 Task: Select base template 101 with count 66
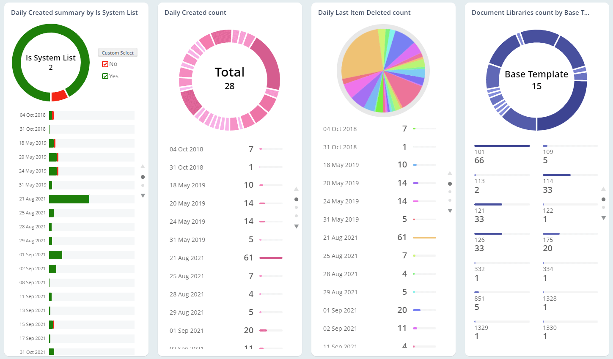click(502, 155)
